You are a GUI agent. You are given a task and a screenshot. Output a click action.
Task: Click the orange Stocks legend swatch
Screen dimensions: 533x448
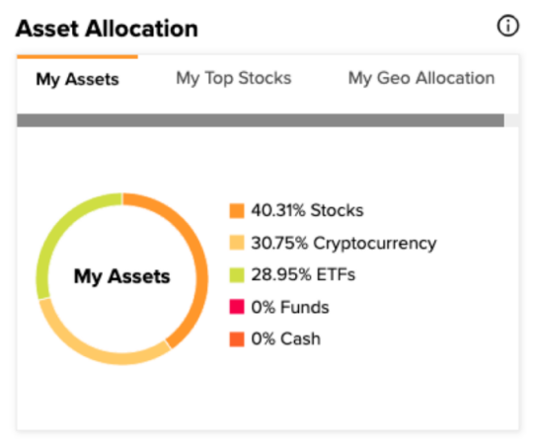(237, 211)
